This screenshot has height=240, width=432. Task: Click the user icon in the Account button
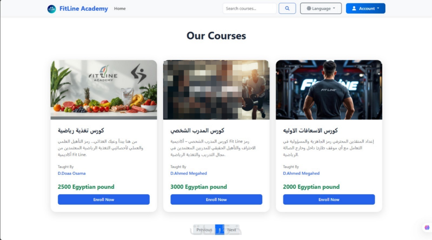pyautogui.click(x=354, y=8)
